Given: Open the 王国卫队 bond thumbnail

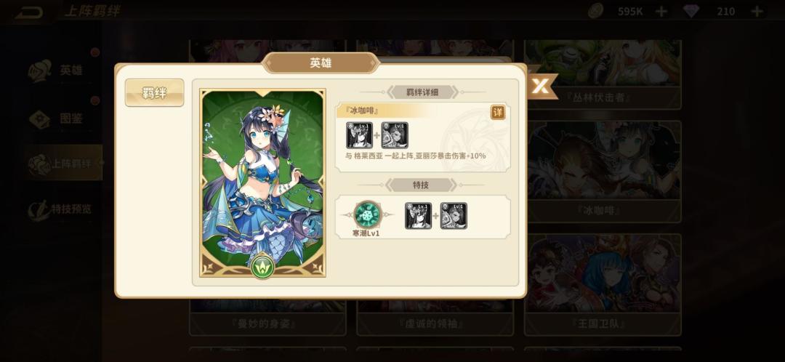Looking at the screenshot, I should point(603,284).
